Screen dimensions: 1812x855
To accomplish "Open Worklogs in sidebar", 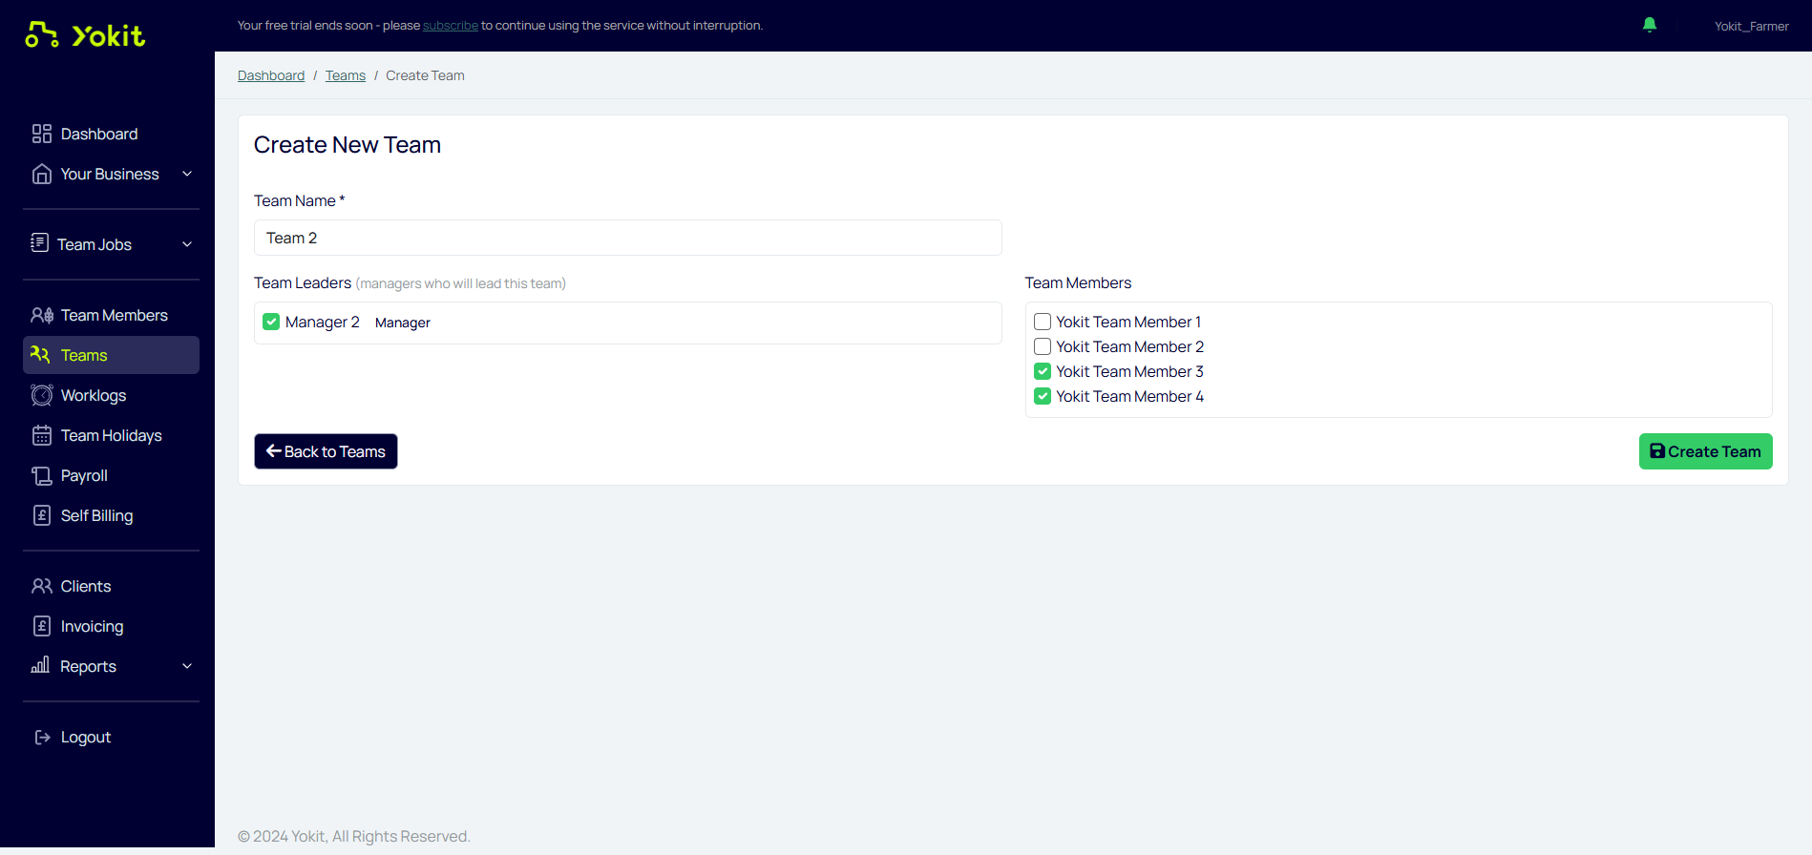I will pyautogui.click(x=111, y=395).
